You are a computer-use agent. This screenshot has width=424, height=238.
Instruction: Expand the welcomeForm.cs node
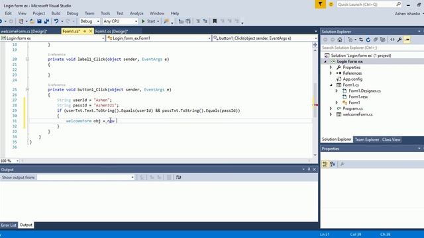point(331,114)
